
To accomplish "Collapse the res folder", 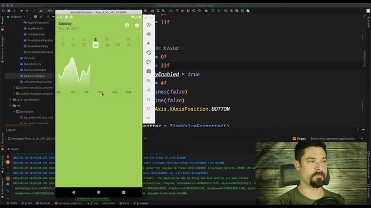I will coord(10,106).
